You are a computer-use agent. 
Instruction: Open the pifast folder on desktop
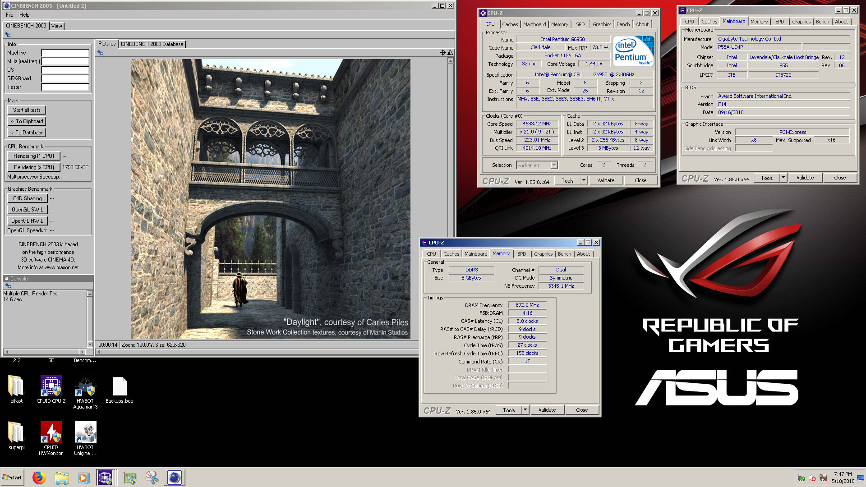coord(16,390)
